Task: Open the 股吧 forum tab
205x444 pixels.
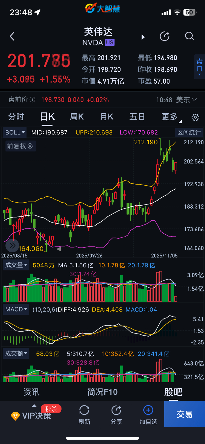Action: point(173,392)
